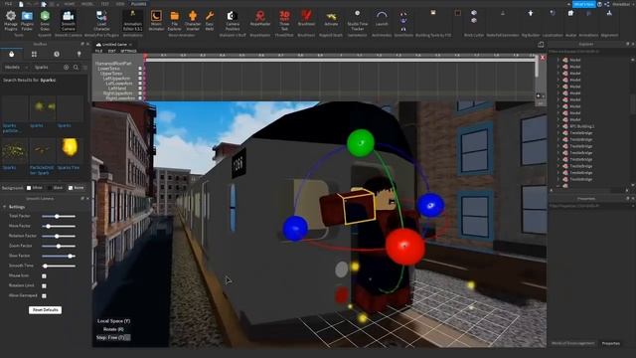This screenshot has width=636, height=358.
Task: Select NYC Building1 in Explorer
Action: (581, 126)
